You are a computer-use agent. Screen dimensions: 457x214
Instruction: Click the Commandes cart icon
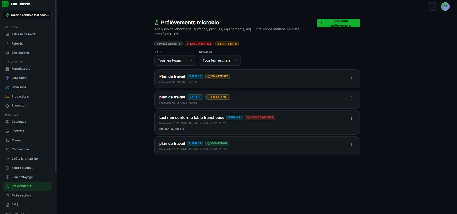(7, 150)
